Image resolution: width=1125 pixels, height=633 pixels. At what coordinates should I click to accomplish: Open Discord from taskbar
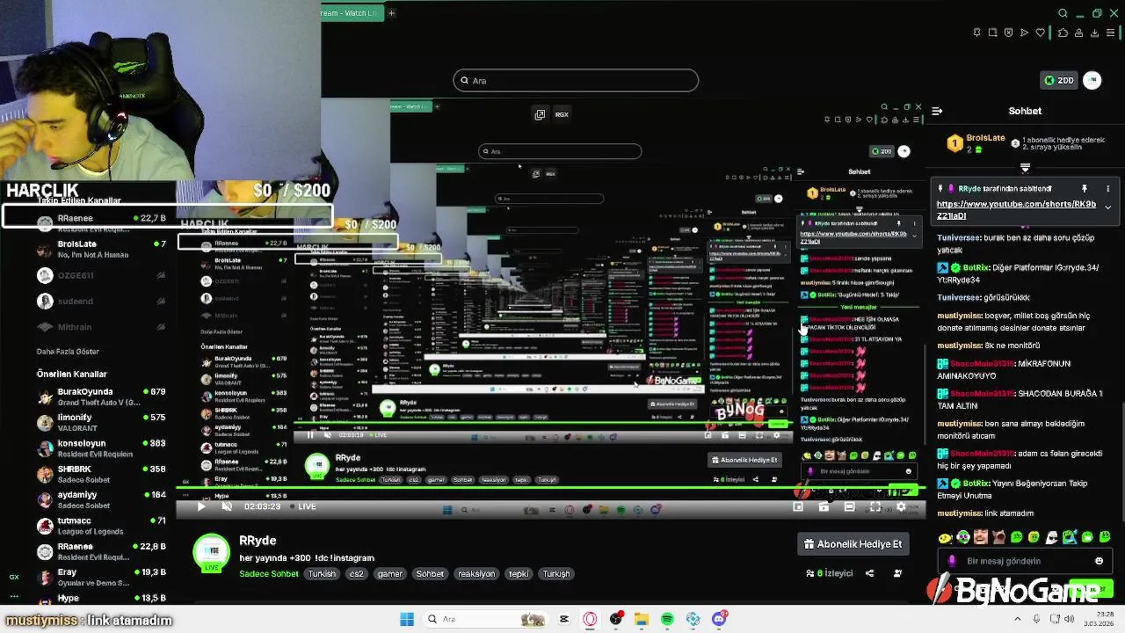coord(719,619)
